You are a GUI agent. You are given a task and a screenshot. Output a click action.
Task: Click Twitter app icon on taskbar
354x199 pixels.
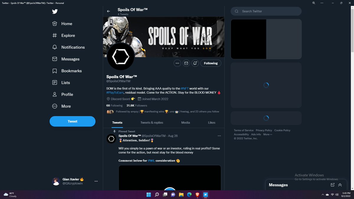click(x=206, y=195)
